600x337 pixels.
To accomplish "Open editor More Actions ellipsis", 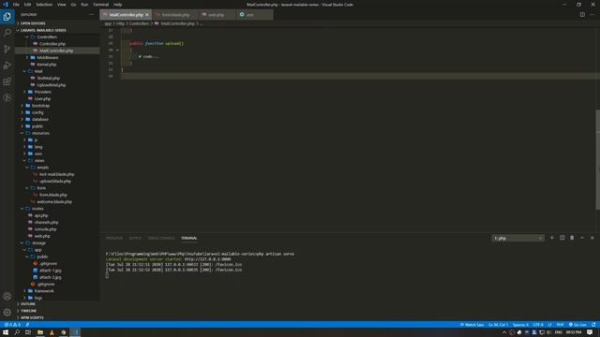I will pos(592,15).
